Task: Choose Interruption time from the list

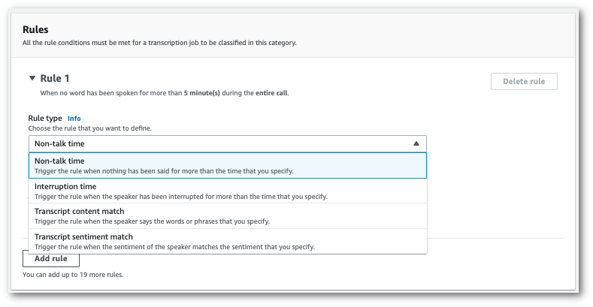Action: point(65,186)
